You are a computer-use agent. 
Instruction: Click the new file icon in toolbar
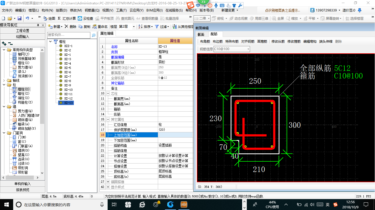(3, 18)
